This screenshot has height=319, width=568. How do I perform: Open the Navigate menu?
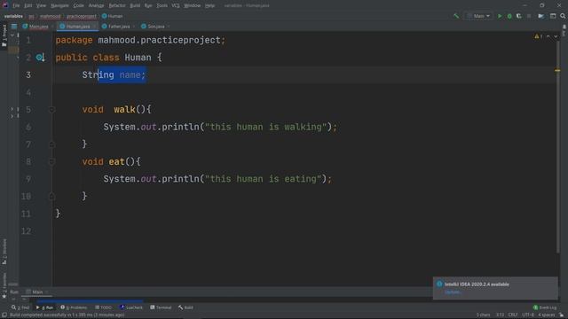(x=59, y=5)
